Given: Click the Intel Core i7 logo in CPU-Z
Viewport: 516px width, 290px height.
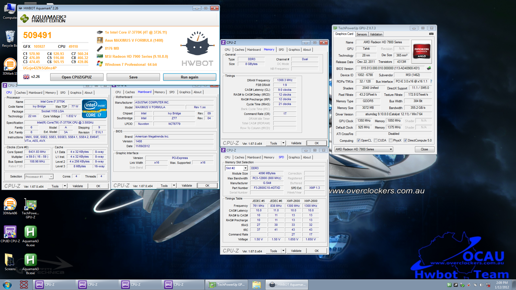Looking at the screenshot, I should pyautogui.click(x=94, y=109).
